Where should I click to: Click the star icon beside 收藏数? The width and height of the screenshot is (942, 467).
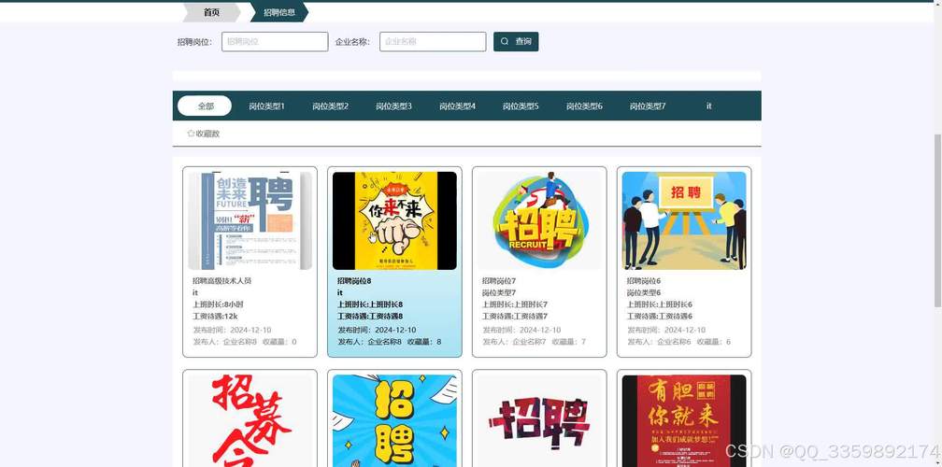(191, 134)
